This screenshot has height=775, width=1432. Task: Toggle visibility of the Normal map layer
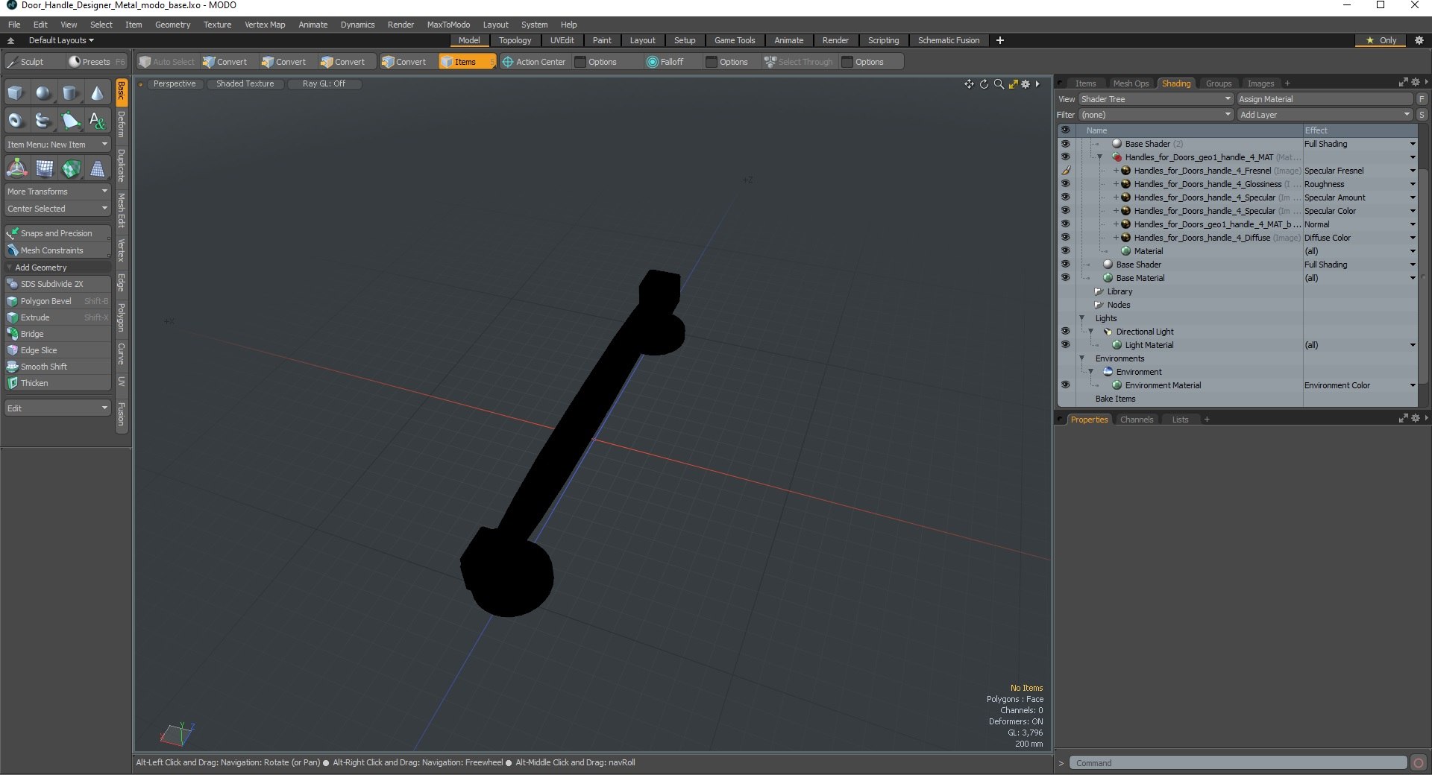(1065, 224)
